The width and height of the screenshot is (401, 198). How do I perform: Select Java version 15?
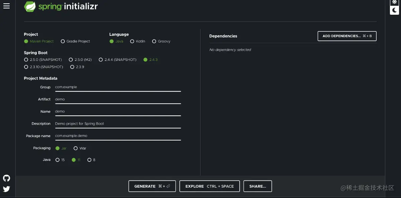(x=60, y=160)
